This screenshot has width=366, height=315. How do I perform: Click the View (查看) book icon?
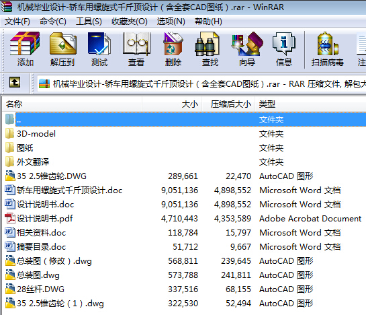136,44
